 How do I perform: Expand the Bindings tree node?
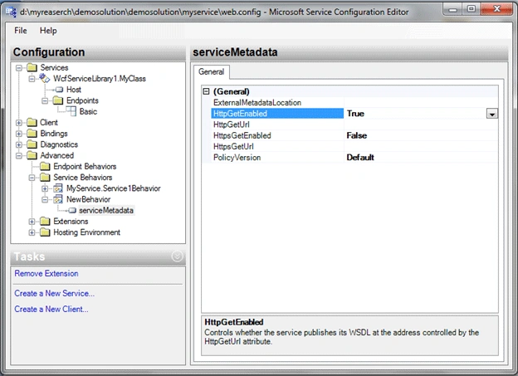[19, 134]
